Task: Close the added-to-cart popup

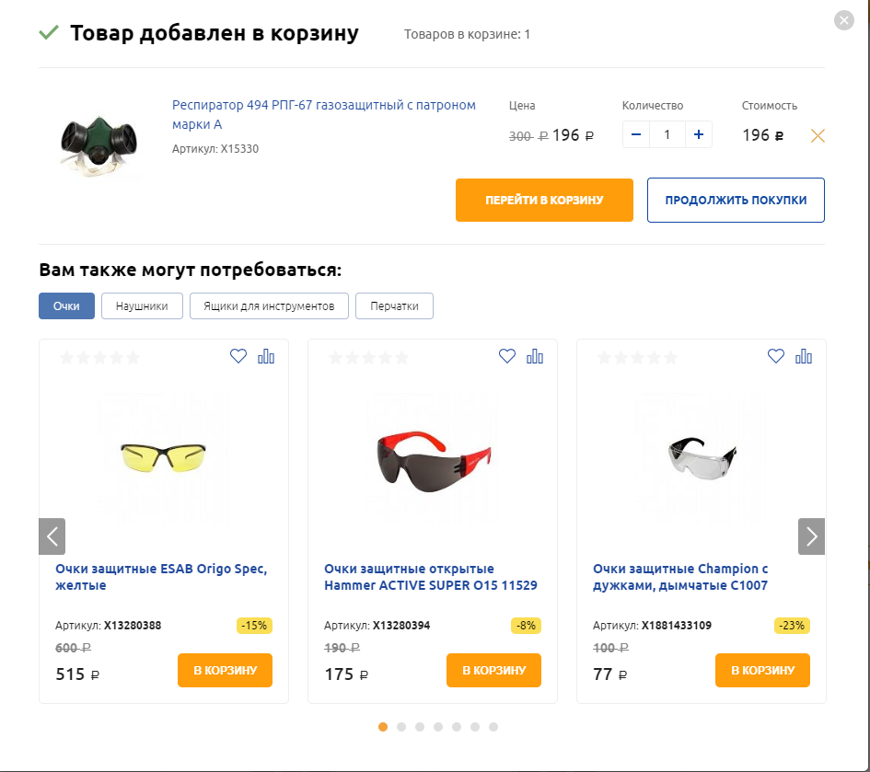Action: (844, 20)
